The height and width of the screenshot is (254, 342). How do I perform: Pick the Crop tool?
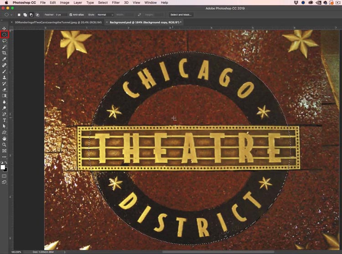(x=5, y=53)
